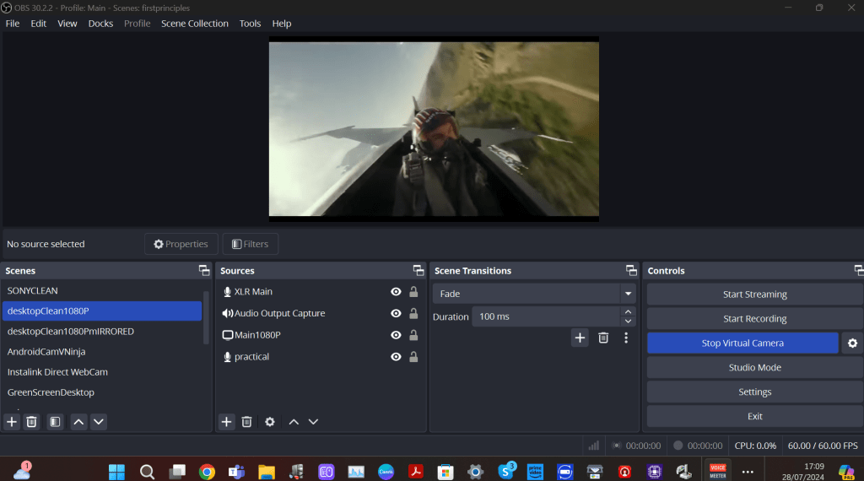Remove selected source with trash icon
The height and width of the screenshot is (481, 864).
click(247, 422)
